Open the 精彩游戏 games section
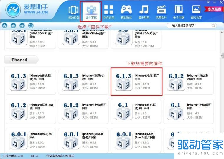 [x=126, y=12]
